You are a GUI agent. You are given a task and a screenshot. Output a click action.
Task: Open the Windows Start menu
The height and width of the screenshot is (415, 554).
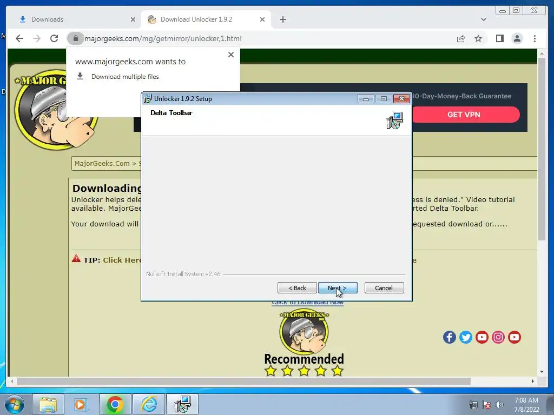coord(15,404)
